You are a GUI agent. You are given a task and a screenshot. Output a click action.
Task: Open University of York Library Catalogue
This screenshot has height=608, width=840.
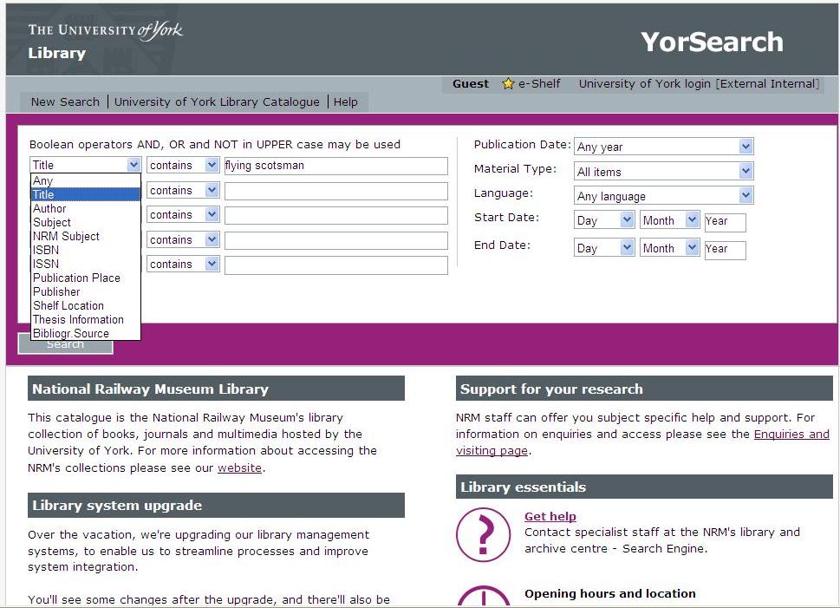pyautogui.click(x=217, y=101)
